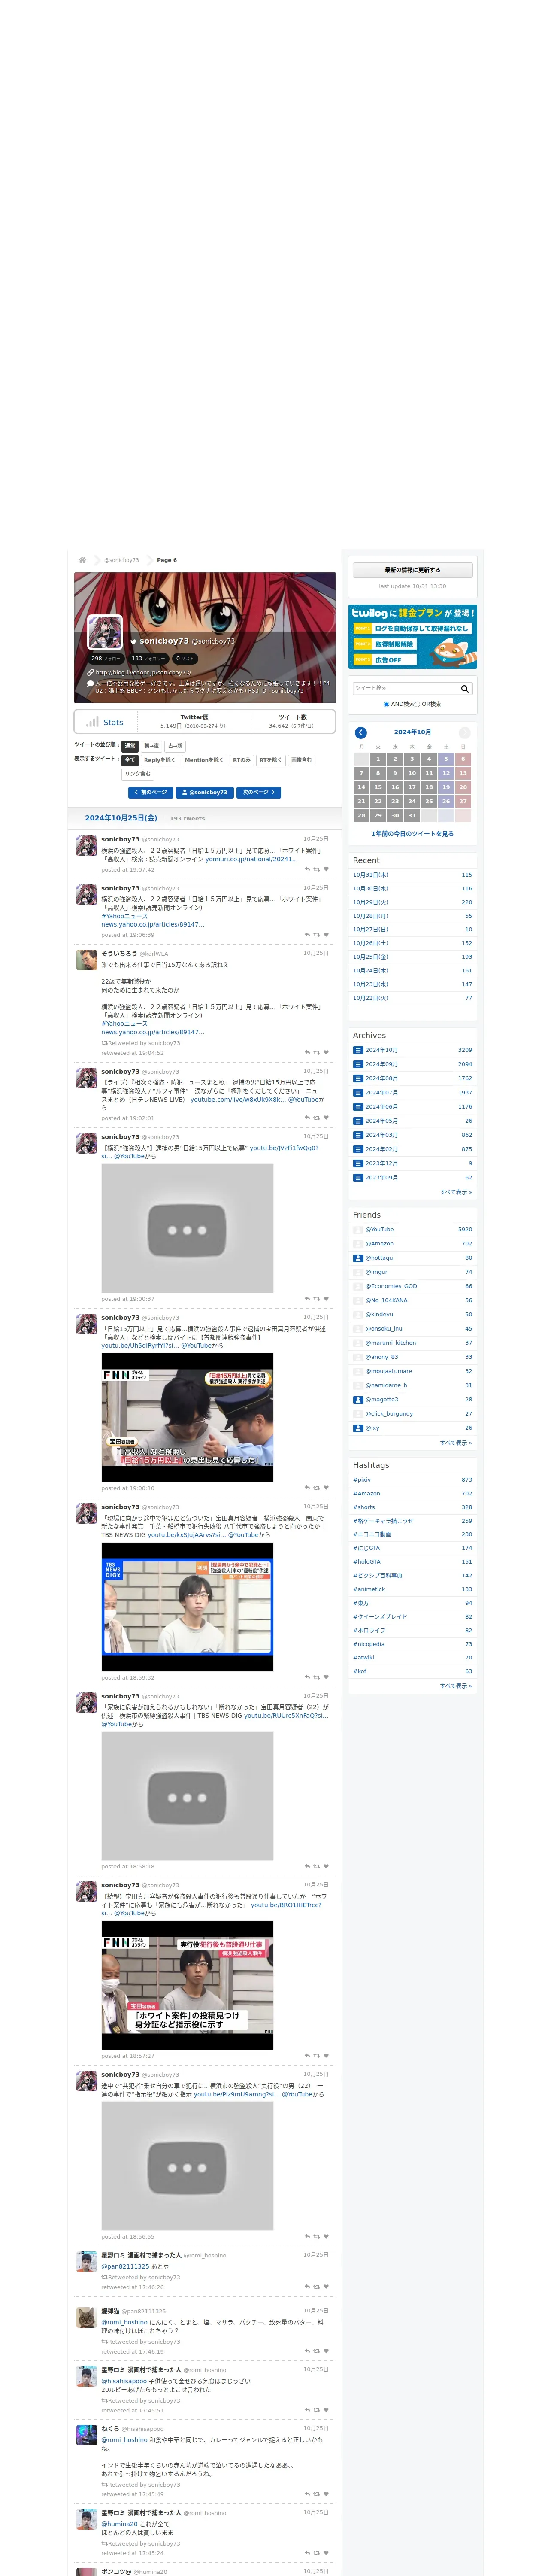Select day 31 in calendar

[412, 816]
